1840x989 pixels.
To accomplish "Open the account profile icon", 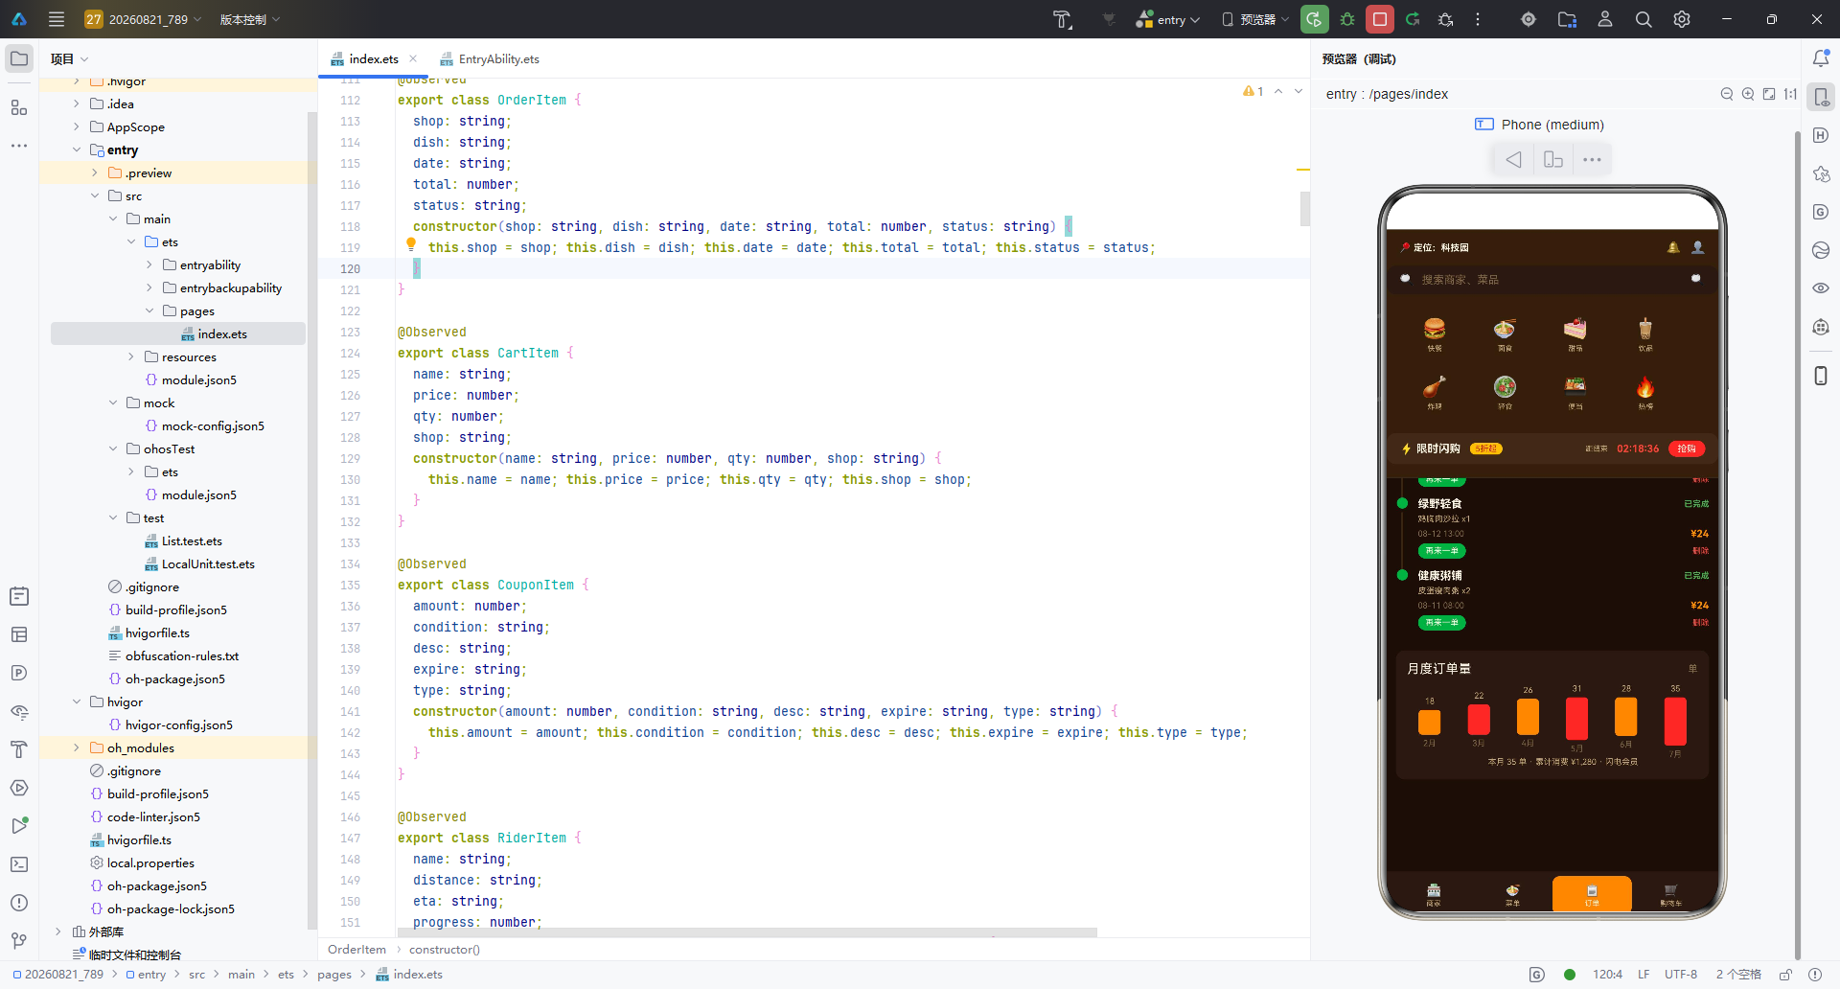I will pyautogui.click(x=1605, y=19).
